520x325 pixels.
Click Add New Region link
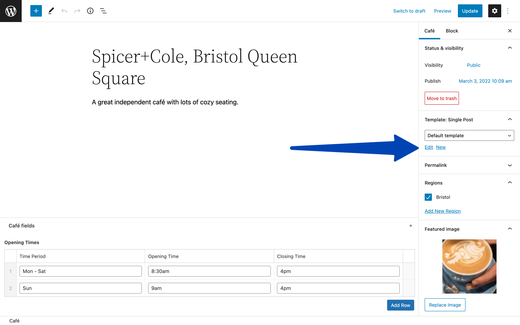point(443,211)
